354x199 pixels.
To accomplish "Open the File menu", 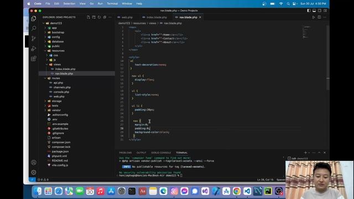I will coord(48,4).
